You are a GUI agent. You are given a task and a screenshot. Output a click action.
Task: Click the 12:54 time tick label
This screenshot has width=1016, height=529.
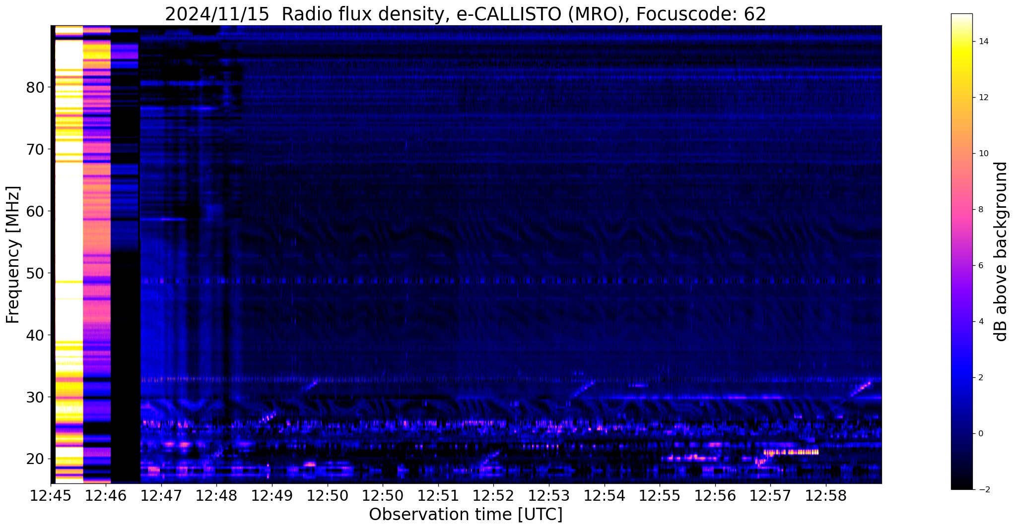(605, 496)
